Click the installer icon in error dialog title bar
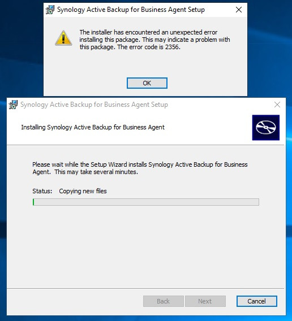 (50, 10)
